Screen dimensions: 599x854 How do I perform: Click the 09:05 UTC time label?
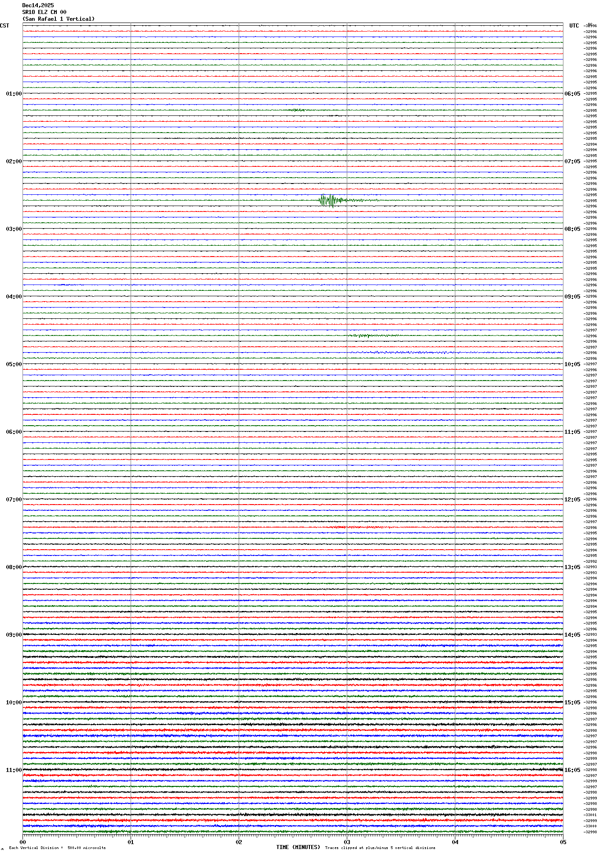point(572,297)
